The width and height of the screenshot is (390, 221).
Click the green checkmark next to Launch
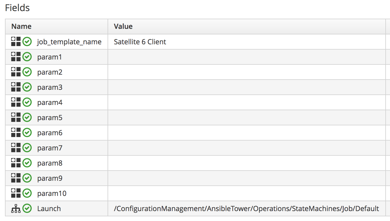(x=27, y=208)
